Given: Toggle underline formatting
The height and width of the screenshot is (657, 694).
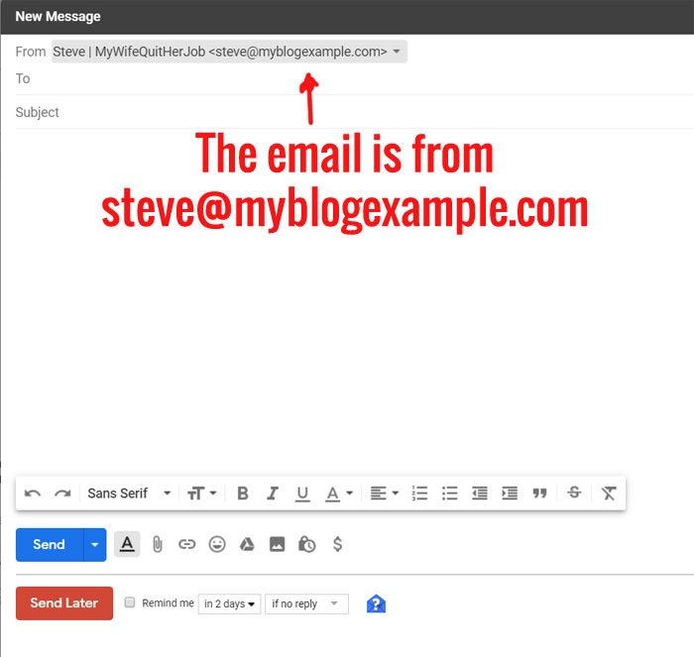Looking at the screenshot, I should point(302,493).
